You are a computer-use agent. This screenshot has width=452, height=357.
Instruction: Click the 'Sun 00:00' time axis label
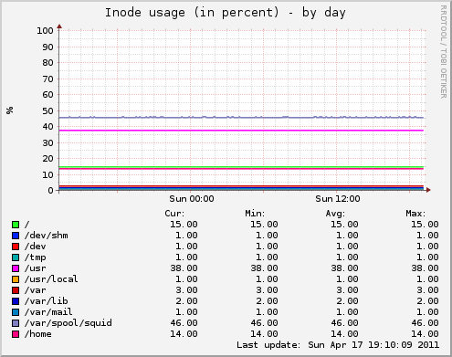(192, 199)
